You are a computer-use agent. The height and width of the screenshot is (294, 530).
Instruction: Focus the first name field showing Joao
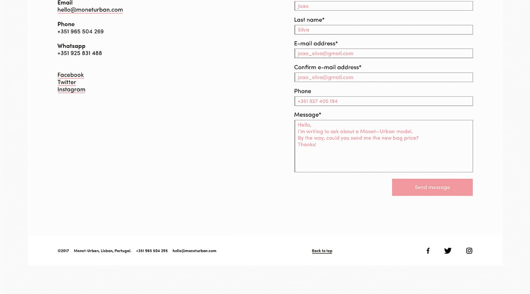383,6
